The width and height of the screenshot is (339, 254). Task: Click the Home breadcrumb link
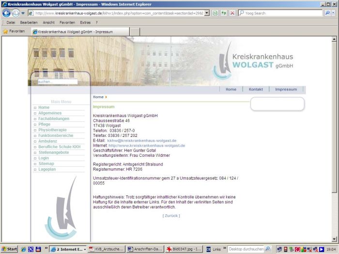point(98,97)
